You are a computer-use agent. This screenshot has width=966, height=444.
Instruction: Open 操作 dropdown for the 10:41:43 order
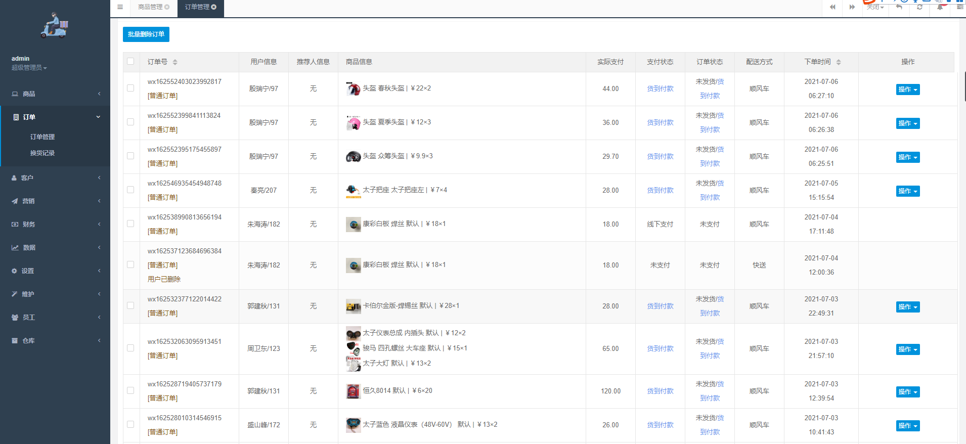(x=908, y=426)
